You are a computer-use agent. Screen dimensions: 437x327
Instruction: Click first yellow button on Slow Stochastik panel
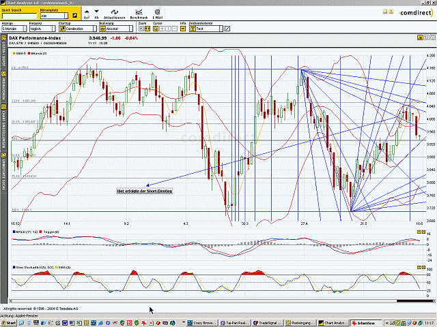coord(419,267)
